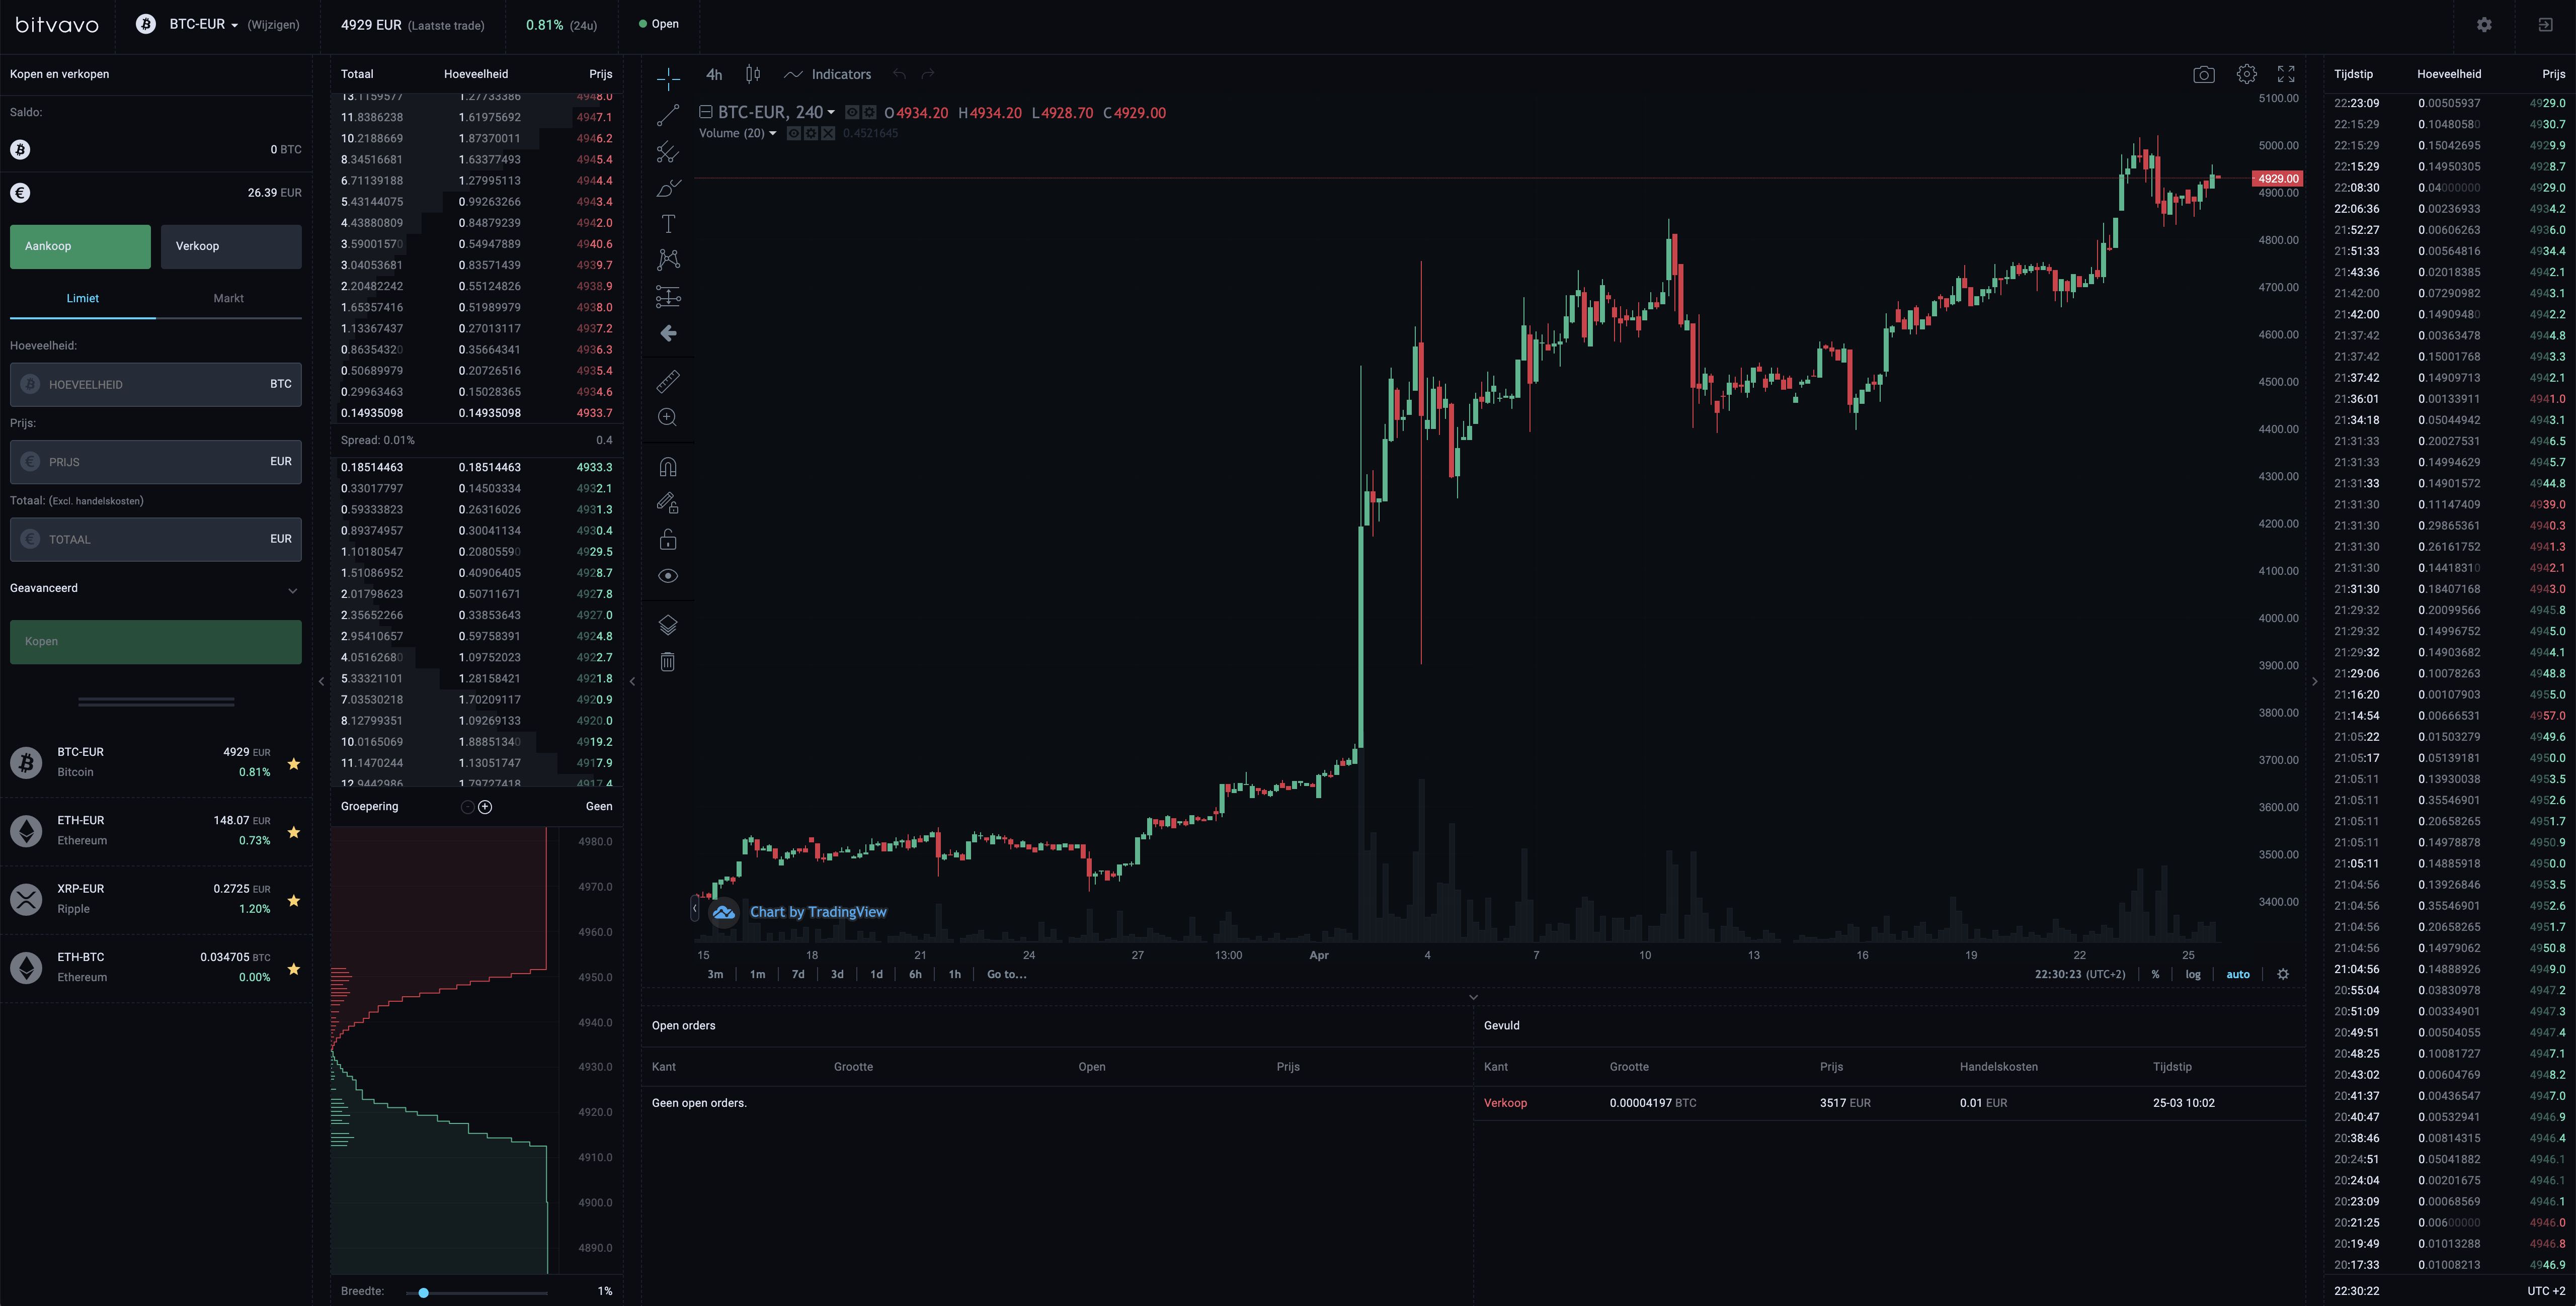Switch to the Limiet tab
Image resolution: width=2576 pixels, height=1306 pixels.
(x=83, y=299)
